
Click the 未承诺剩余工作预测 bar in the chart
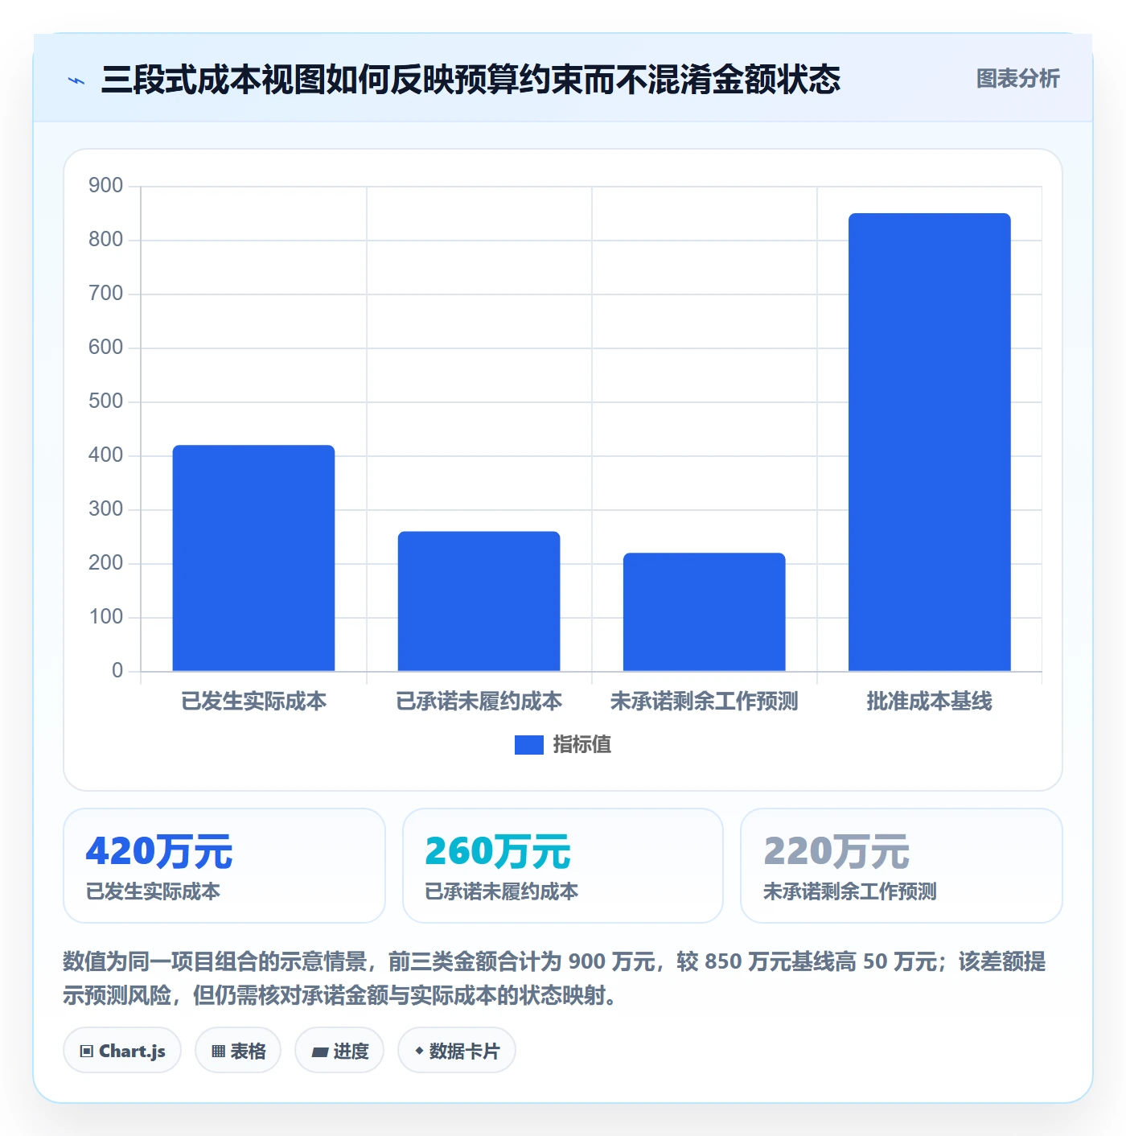704,611
